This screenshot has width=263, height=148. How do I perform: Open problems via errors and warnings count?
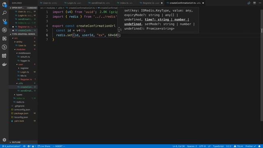32,146
